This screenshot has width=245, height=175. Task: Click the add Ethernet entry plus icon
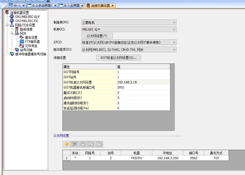point(67,144)
